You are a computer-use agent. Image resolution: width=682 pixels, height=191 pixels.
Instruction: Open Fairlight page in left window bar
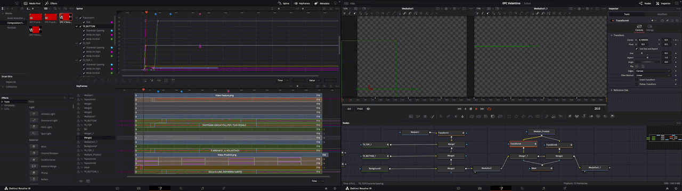(202, 188)
